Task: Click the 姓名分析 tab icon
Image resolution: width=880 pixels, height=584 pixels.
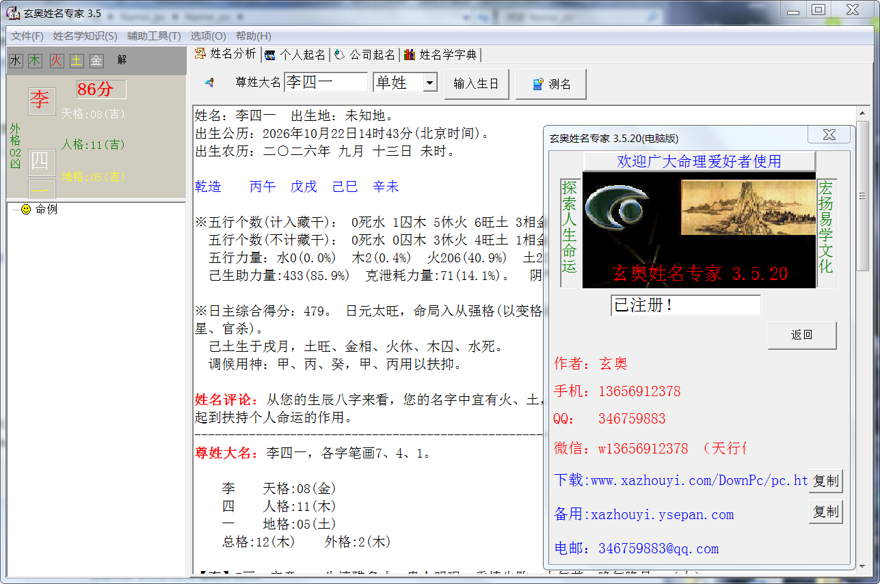Action: (x=200, y=54)
